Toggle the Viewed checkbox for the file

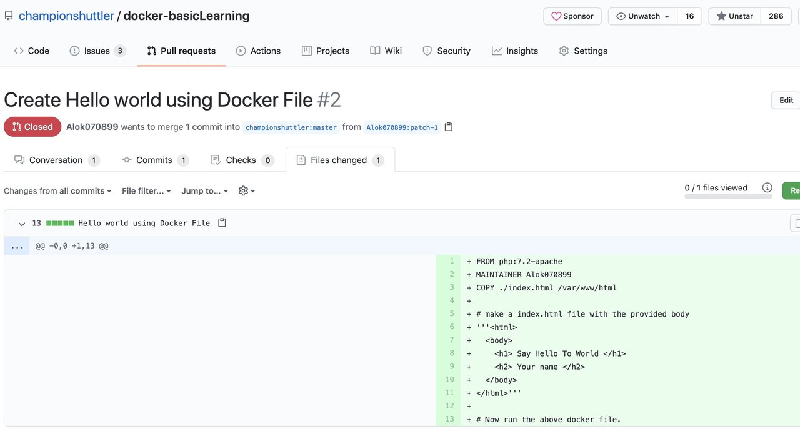coord(796,223)
